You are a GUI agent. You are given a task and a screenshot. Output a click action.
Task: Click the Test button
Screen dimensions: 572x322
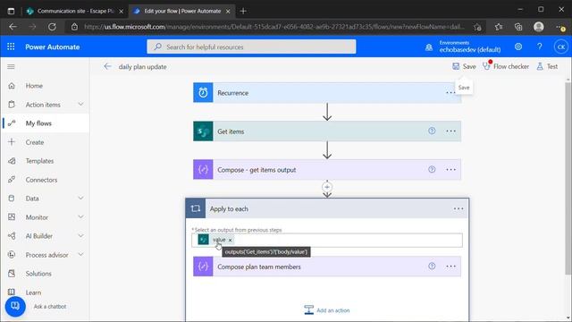[547, 66]
